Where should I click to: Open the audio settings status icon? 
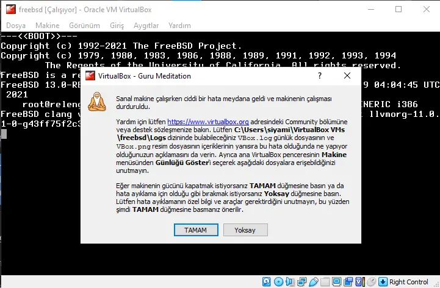click(290, 281)
